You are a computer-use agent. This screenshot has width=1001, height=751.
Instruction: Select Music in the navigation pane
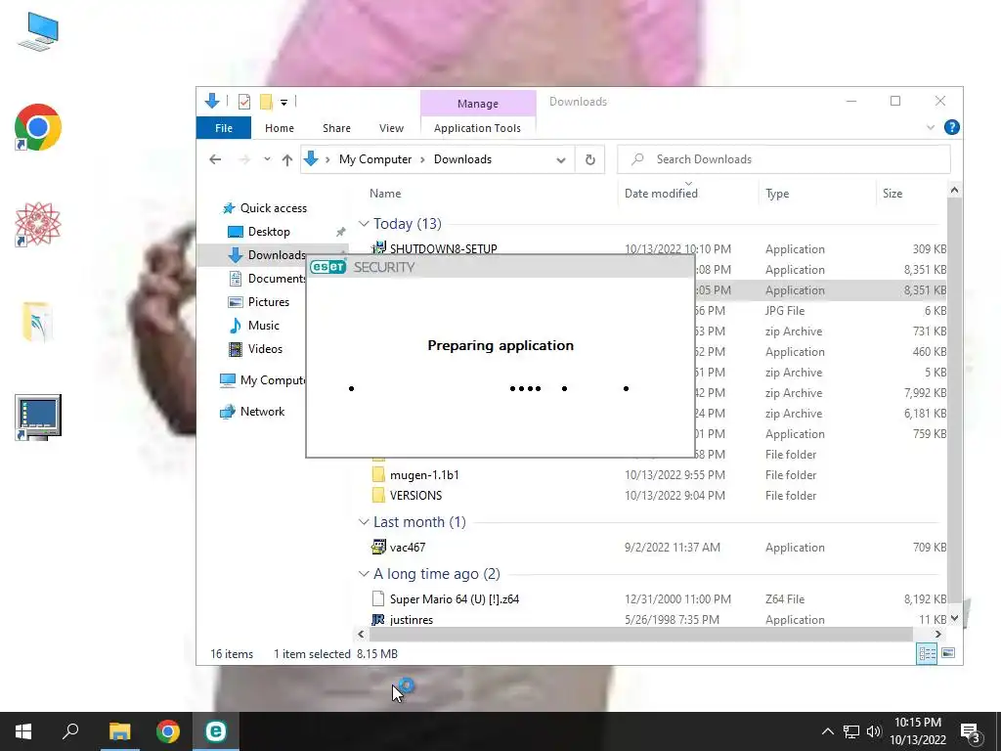[x=263, y=326]
